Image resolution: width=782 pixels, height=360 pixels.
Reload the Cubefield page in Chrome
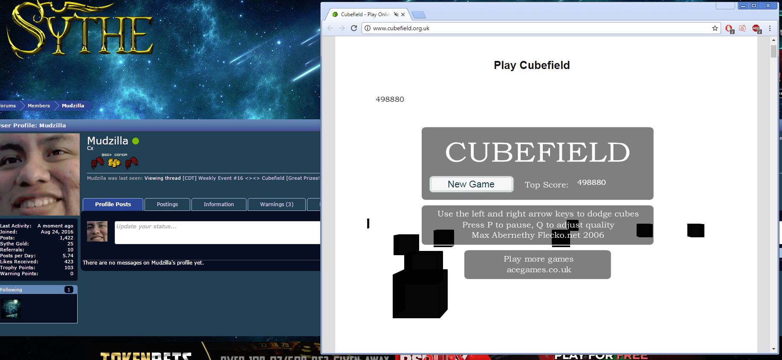click(354, 28)
